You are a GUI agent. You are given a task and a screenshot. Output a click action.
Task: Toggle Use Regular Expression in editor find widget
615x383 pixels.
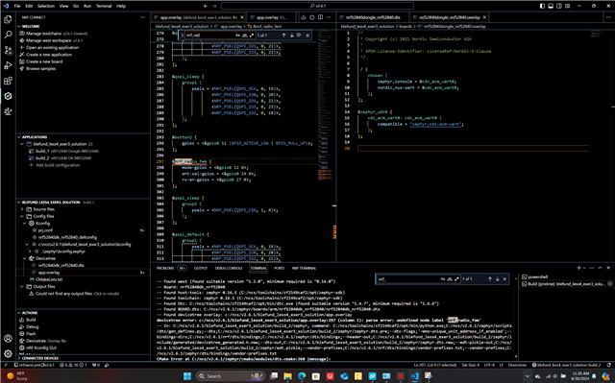[252, 36]
